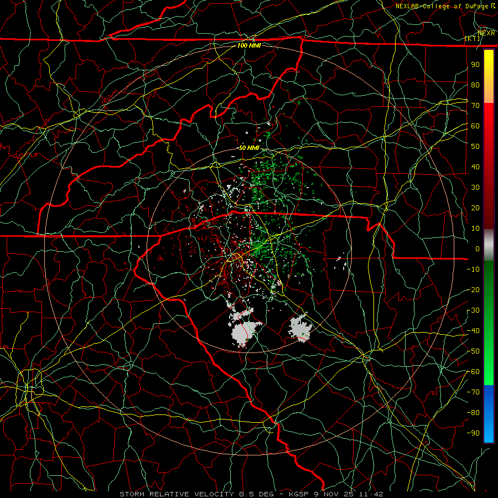This screenshot has height=498, width=498.
Task: Click the -90 value on velocity scale
Action: click(x=473, y=433)
